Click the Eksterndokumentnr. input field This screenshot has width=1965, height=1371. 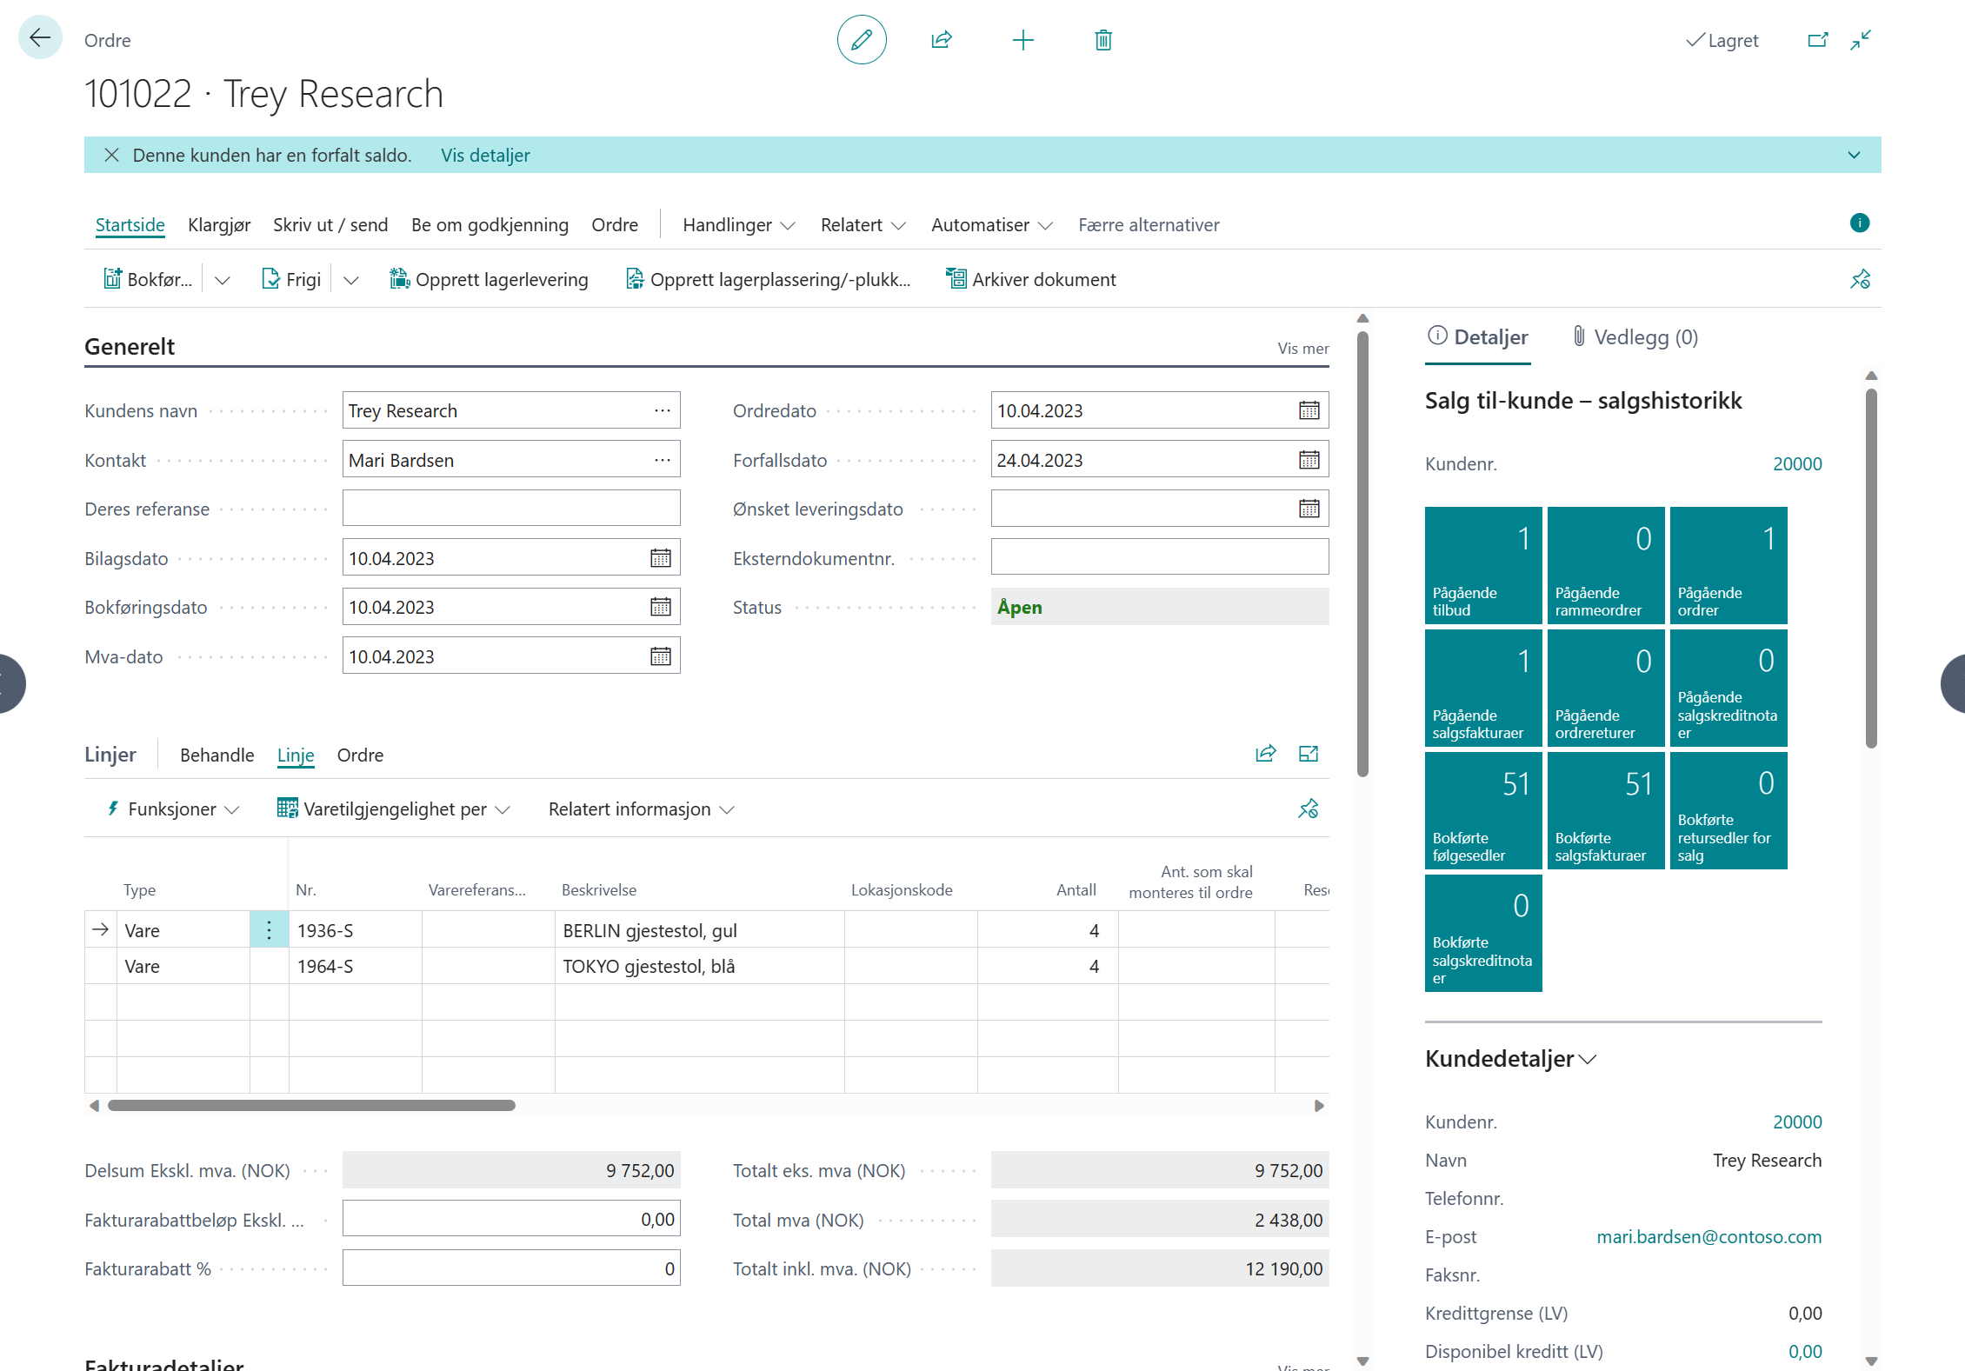click(1160, 557)
